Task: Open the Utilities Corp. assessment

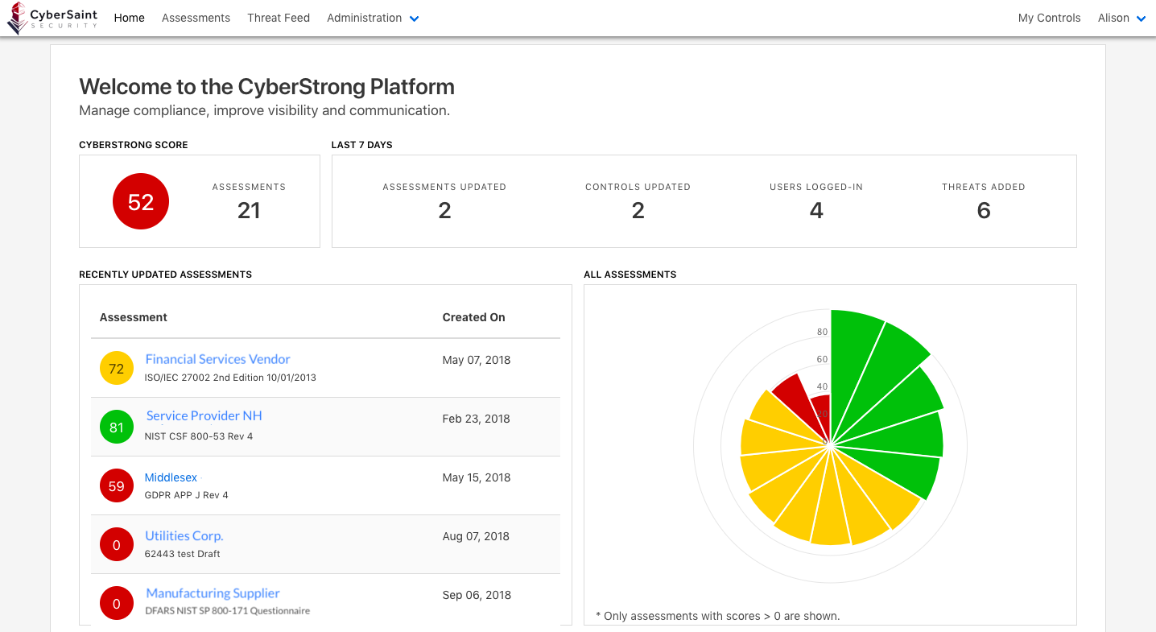Action: click(x=184, y=535)
